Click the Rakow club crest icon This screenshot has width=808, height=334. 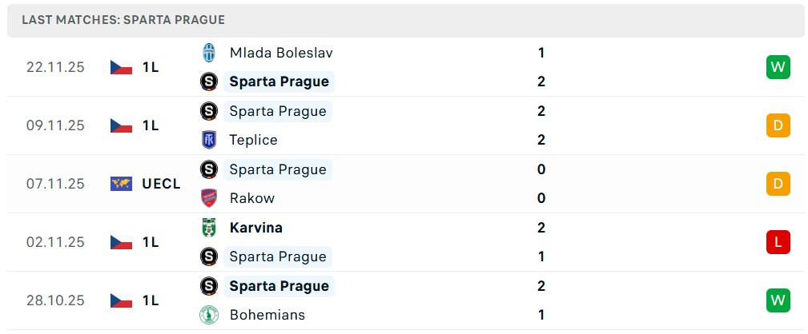[209, 198]
